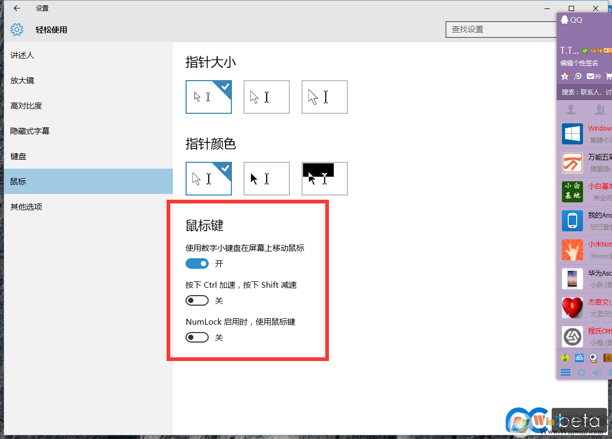This screenshot has height=439, width=612.
Task: Open QQ system settings gear
Action: (x=581, y=373)
